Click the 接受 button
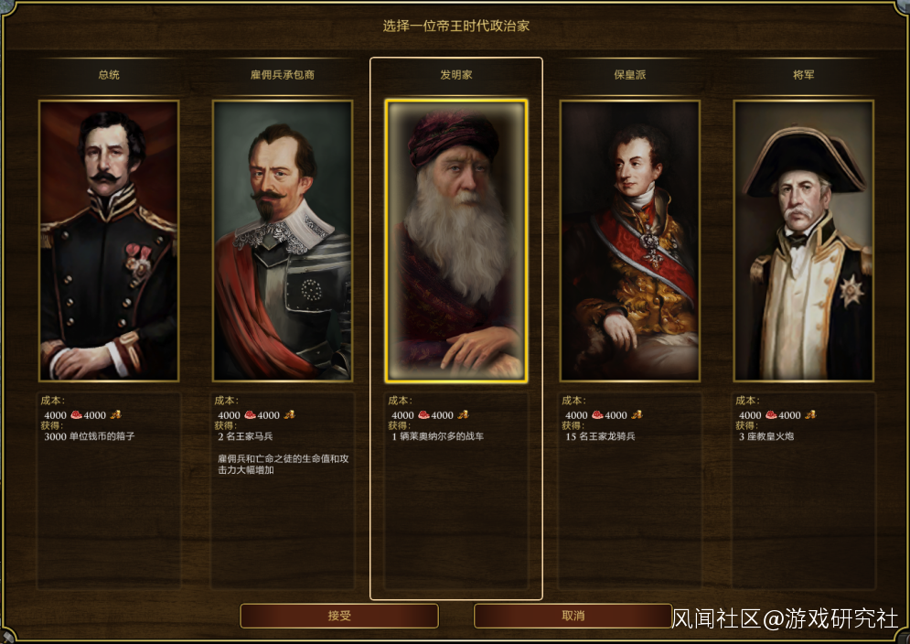Image resolution: width=910 pixels, height=644 pixels. (339, 616)
